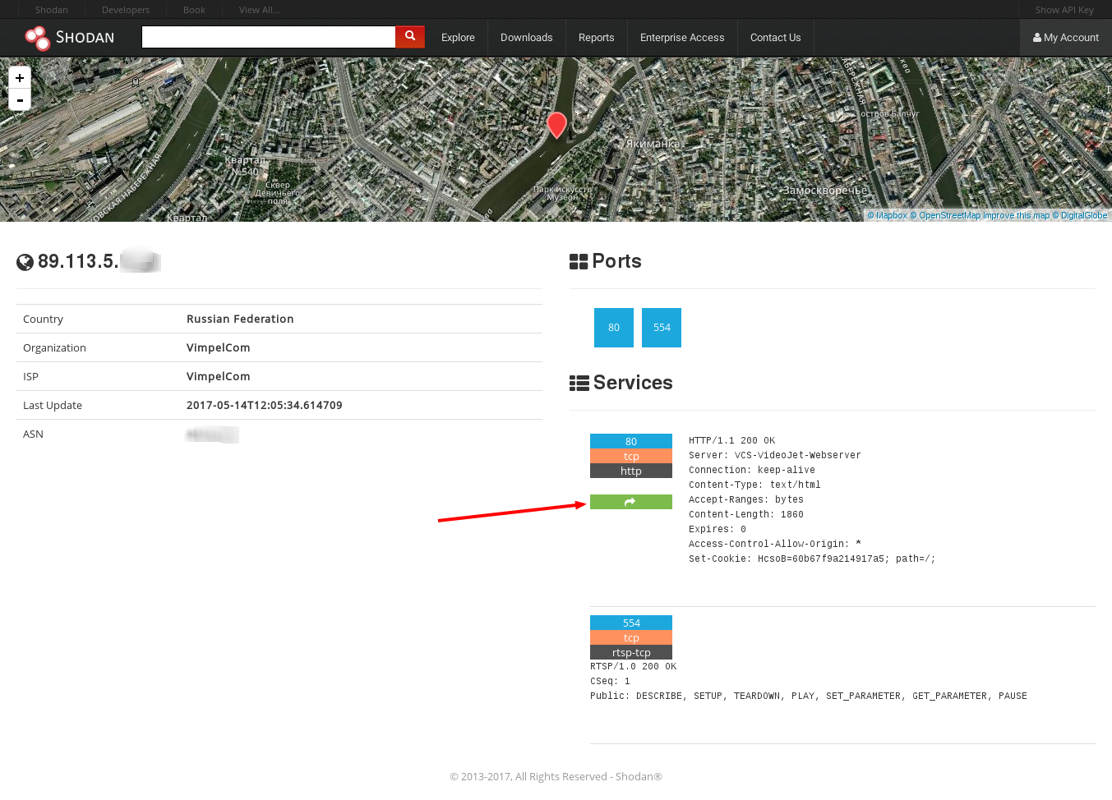Click the rtsp-tcp service tag
This screenshot has width=1112, height=800.
631,652
